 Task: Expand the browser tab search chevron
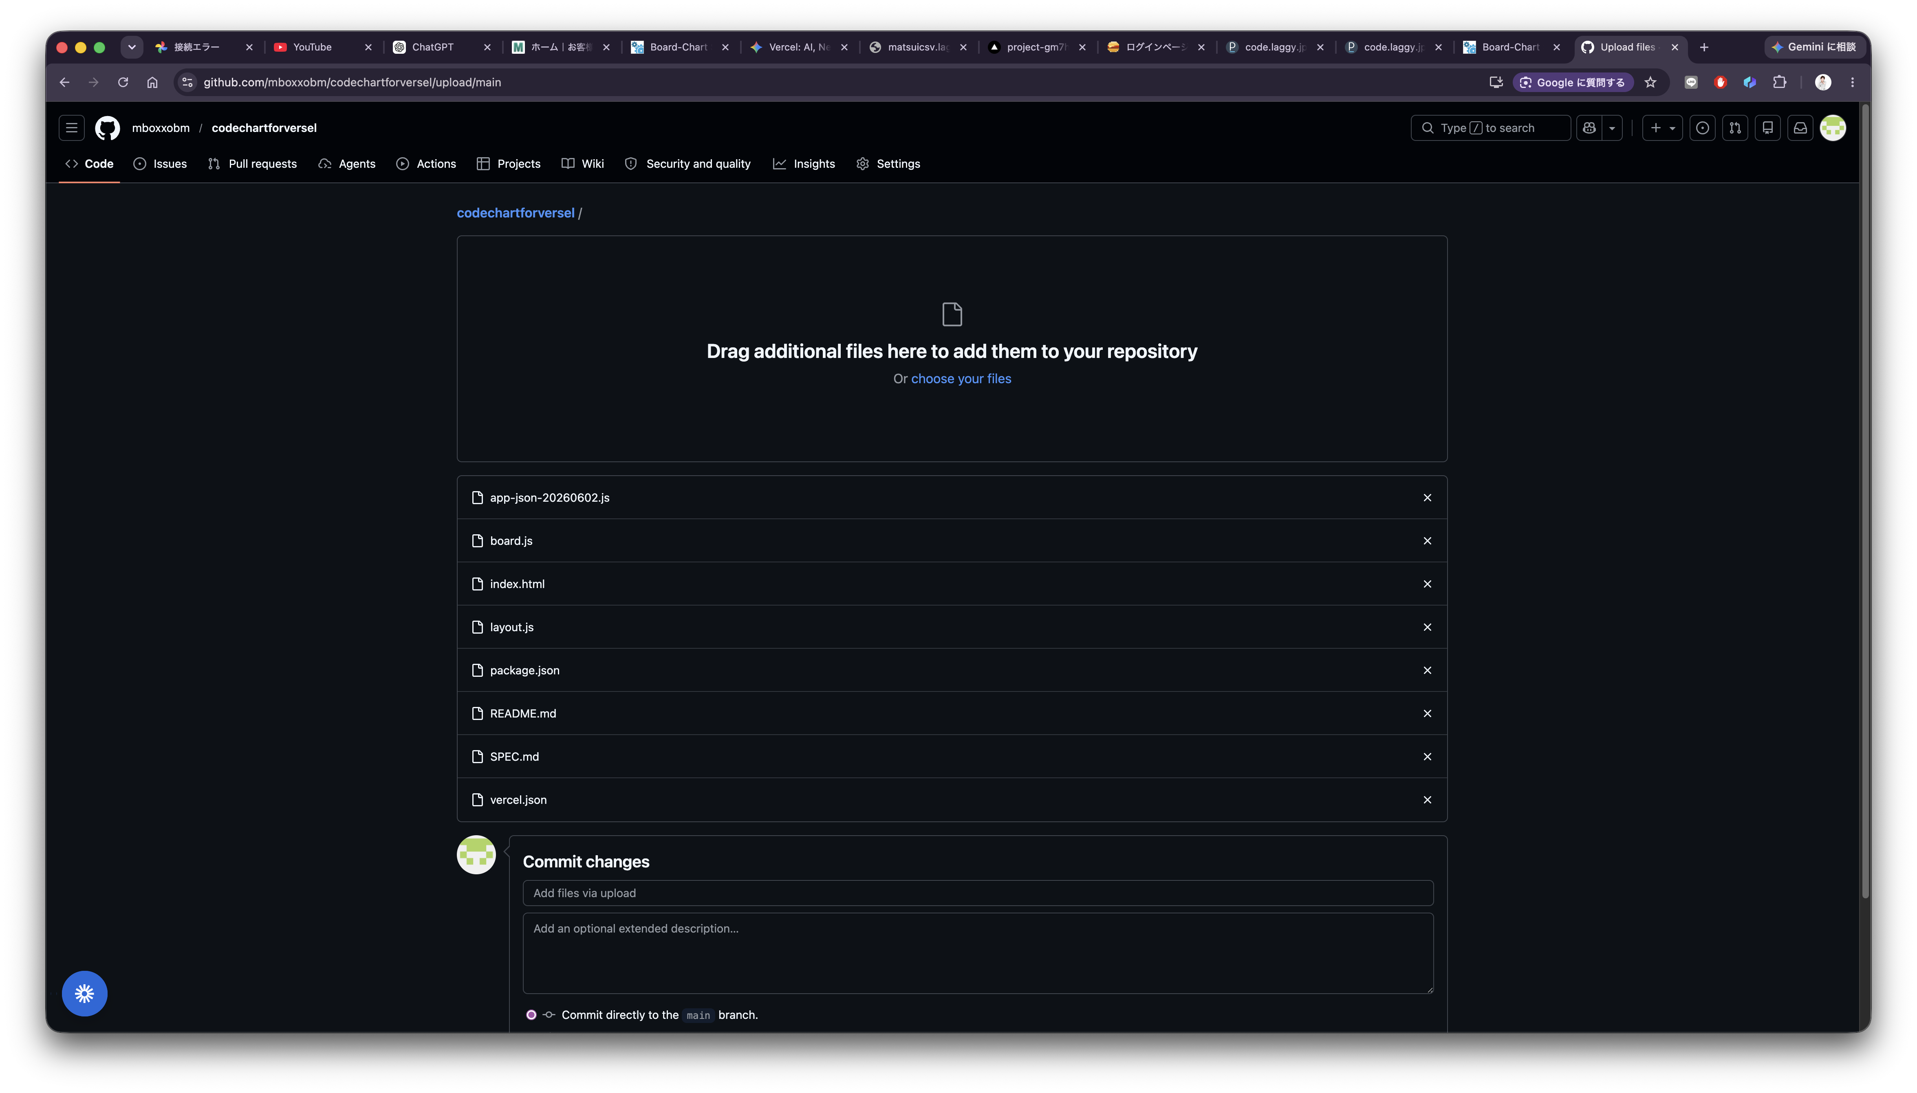(x=132, y=47)
